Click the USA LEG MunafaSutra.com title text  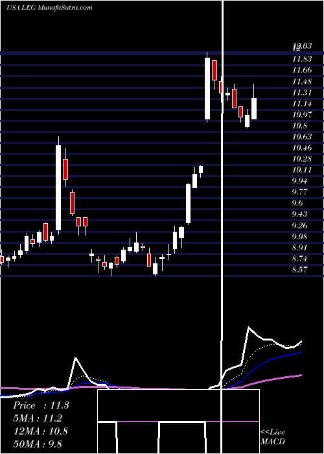tap(49, 8)
